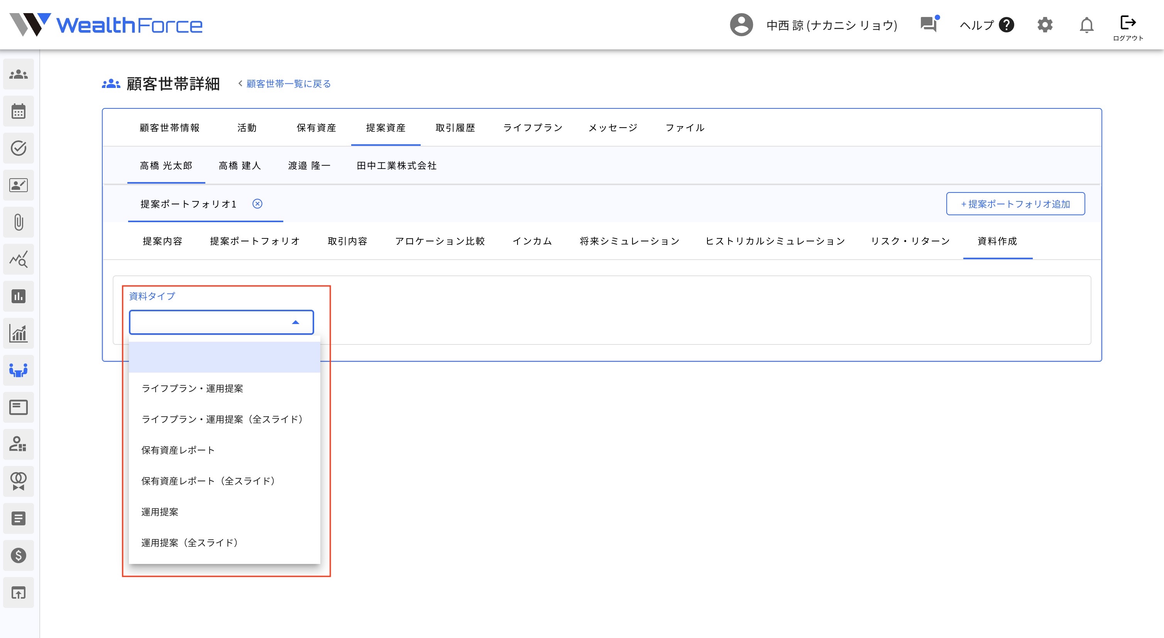Image resolution: width=1164 pixels, height=638 pixels.
Task: Open the 提案ポートフォリオ sub-tab
Action: point(255,241)
